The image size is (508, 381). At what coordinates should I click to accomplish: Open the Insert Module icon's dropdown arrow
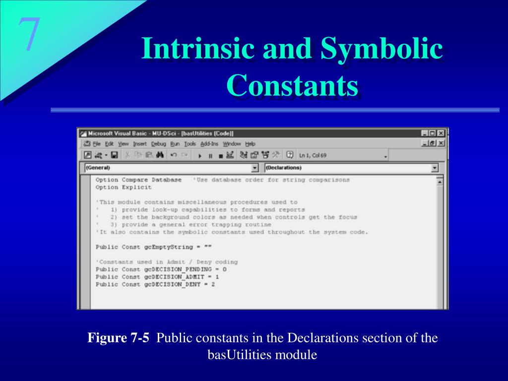[106, 155]
